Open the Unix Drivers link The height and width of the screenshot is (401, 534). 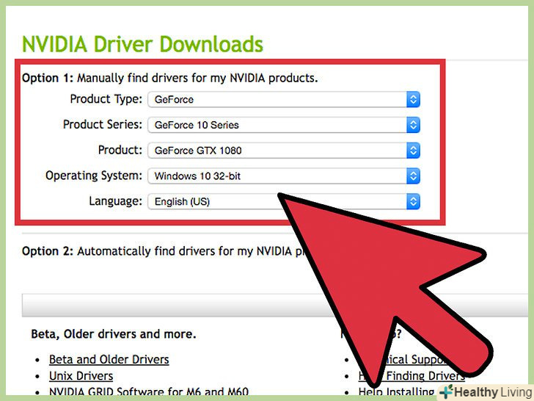(x=81, y=376)
